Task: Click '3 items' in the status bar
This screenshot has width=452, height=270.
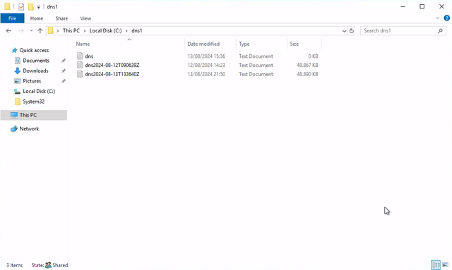Action: point(14,265)
